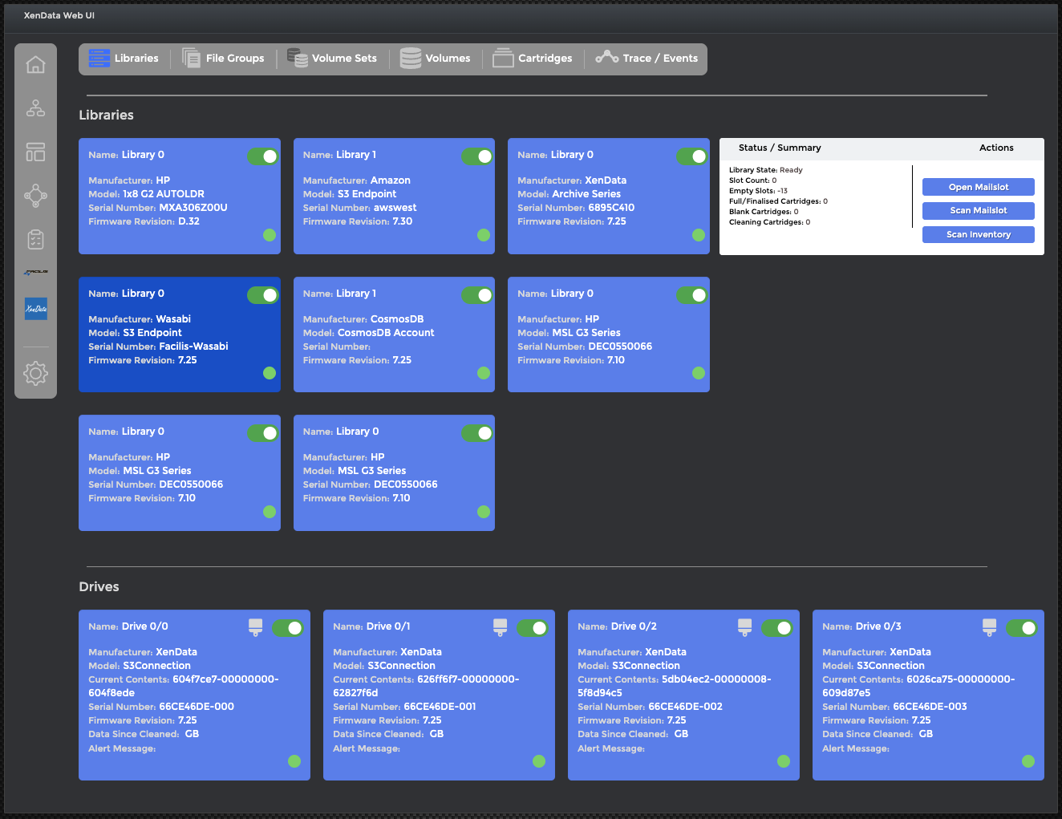Switch off the Wasabi library toggle
The width and height of the screenshot is (1062, 819).
click(x=263, y=295)
